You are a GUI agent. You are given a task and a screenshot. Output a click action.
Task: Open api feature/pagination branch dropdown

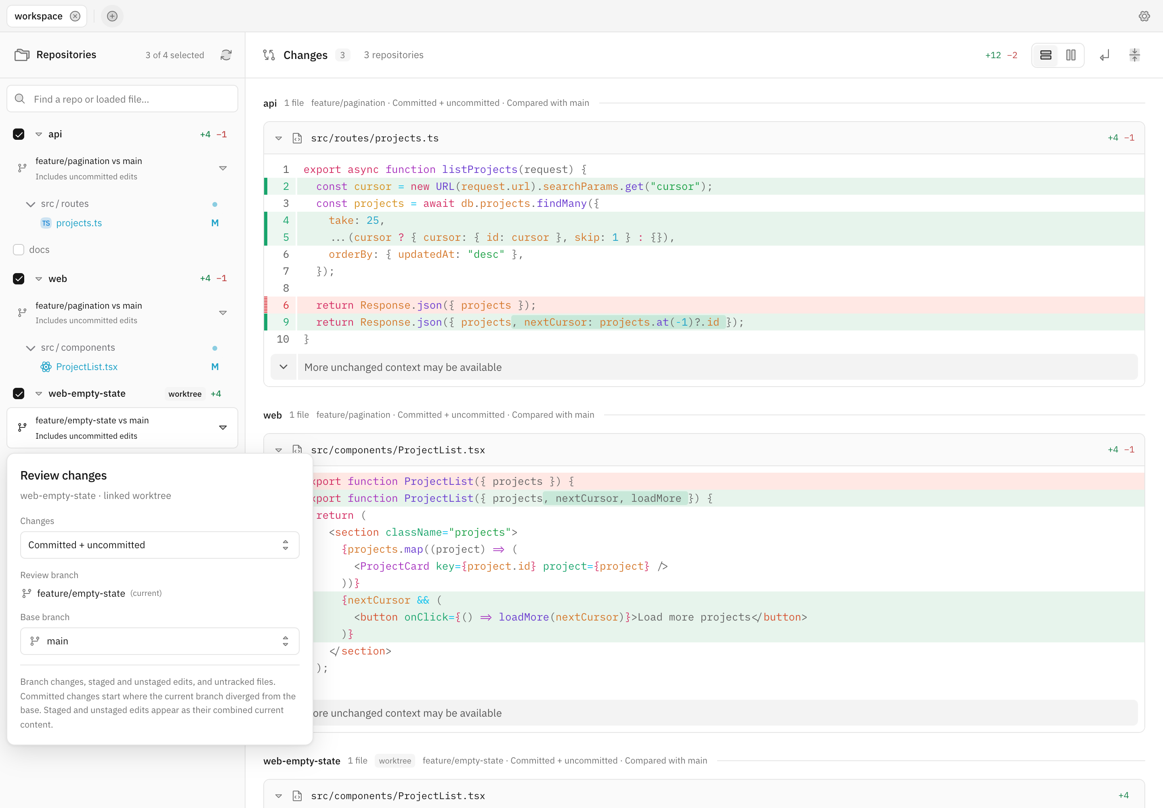pyautogui.click(x=122, y=168)
